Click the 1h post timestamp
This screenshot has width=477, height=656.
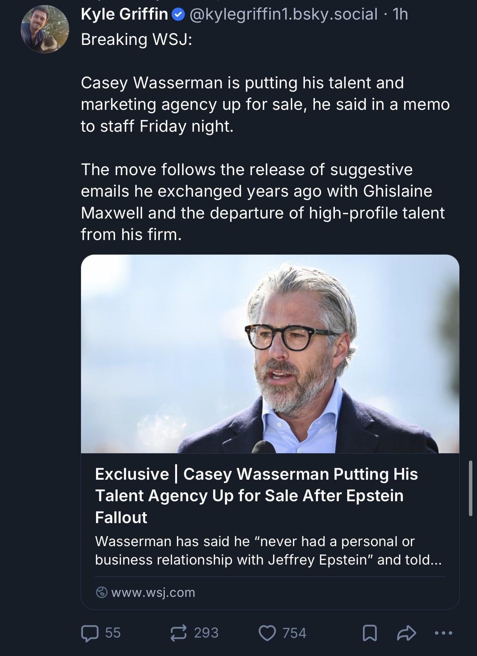point(400,15)
